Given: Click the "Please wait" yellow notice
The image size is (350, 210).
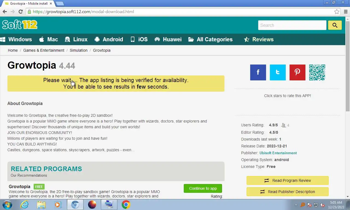Looking at the screenshot, I should click(x=116, y=83).
